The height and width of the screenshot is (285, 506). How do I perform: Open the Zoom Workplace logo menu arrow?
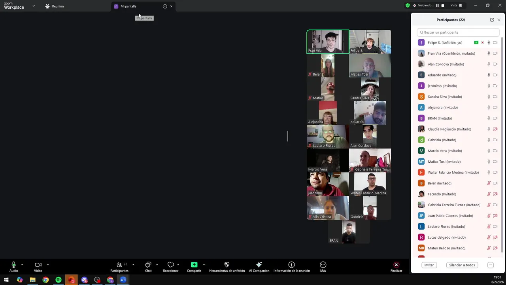point(34,6)
